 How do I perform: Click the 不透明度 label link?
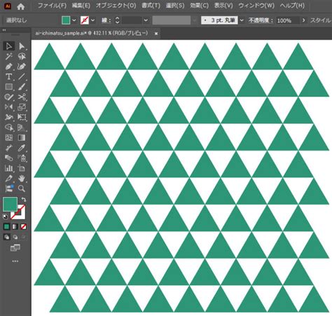click(261, 20)
